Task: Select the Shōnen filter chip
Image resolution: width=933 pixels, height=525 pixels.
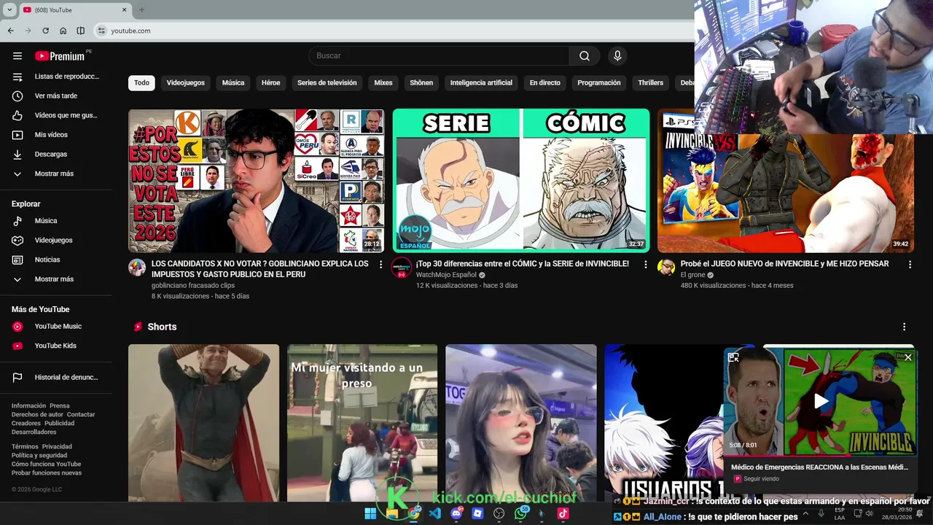Action: coord(421,83)
